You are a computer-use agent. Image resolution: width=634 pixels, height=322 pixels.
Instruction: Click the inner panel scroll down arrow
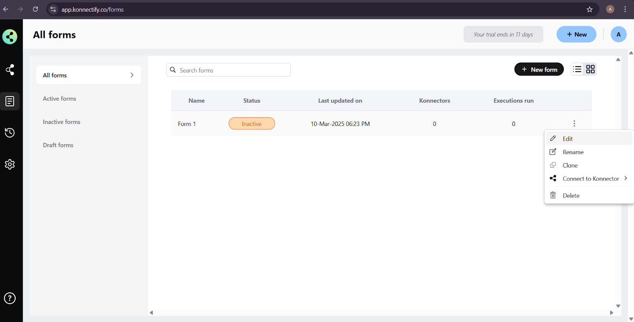pyautogui.click(x=618, y=306)
